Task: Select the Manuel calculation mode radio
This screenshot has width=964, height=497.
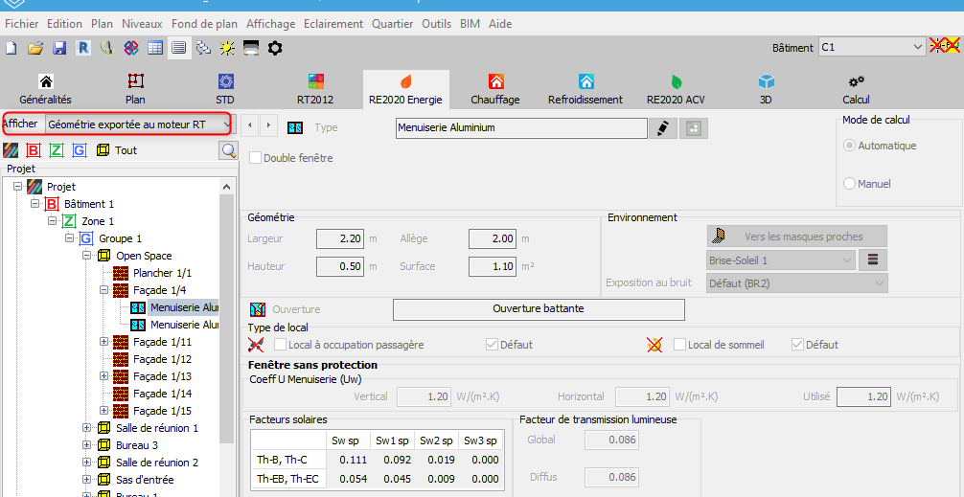Action: click(x=849, y=184)
